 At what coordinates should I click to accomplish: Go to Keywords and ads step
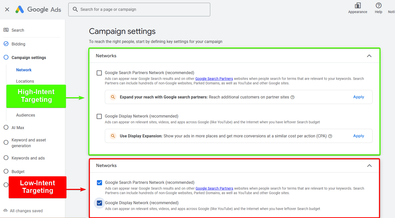tap(28, 158)
